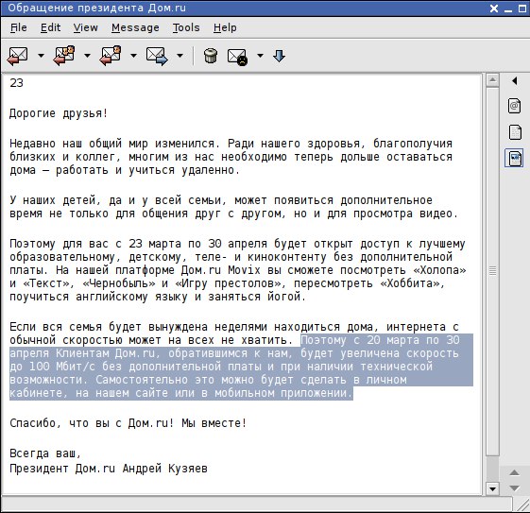Image resolution: width=530 pixels, height=513 pixels.
Task: Select the plain text document part icon
Action: tap(515, 132)
